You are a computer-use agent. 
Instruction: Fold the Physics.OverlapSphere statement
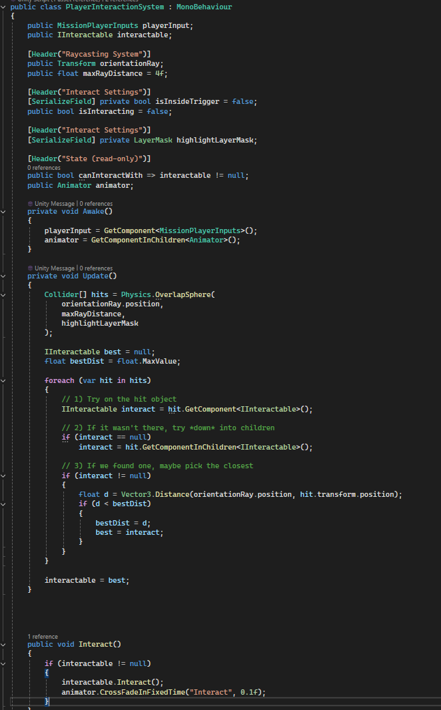coord(5,294)
